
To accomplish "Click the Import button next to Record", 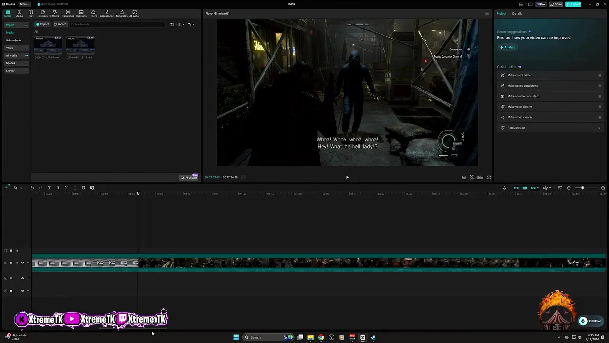I will tap(42, 24).
